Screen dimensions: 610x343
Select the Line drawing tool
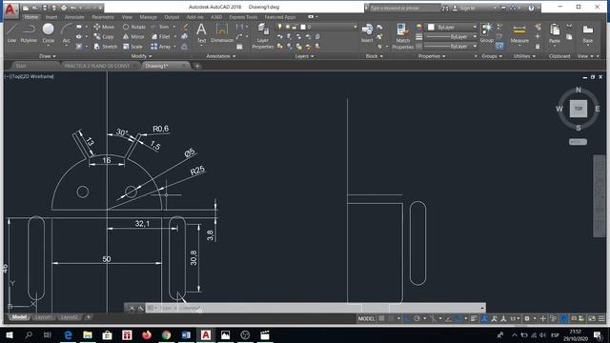[x=11, y=32]
